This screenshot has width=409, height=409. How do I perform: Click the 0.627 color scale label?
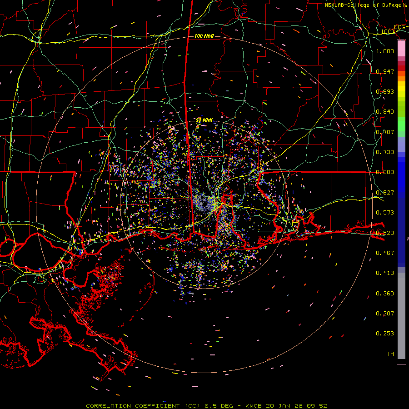tap(385, 193)
